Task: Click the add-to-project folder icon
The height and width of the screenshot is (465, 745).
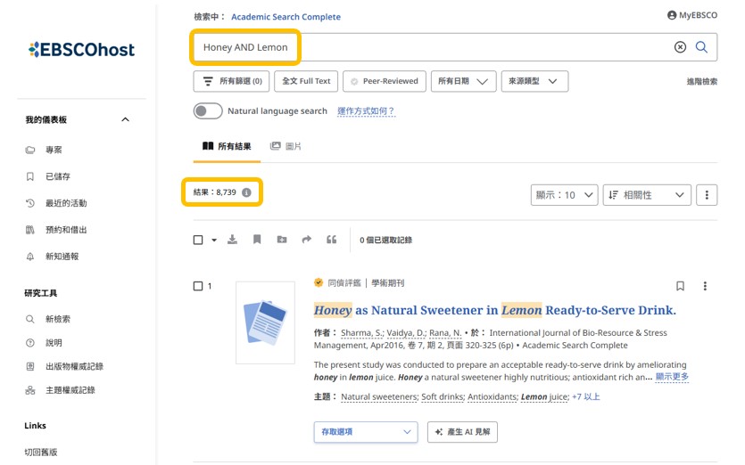Action: pyautogui.click(x=282, y=240)
